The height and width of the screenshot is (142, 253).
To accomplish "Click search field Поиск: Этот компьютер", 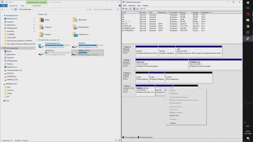I will 106,9.
